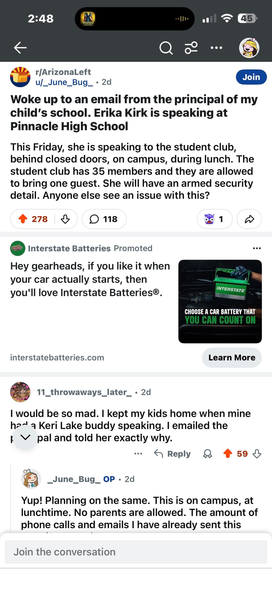Share the post using arrow icon

click(249, 219)
